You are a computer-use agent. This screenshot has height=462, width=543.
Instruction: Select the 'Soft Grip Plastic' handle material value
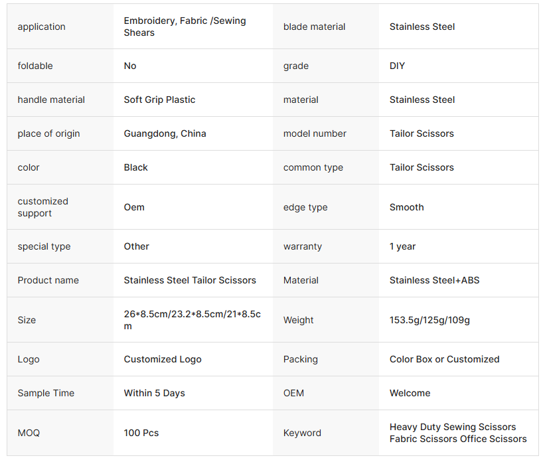point(159,100)
